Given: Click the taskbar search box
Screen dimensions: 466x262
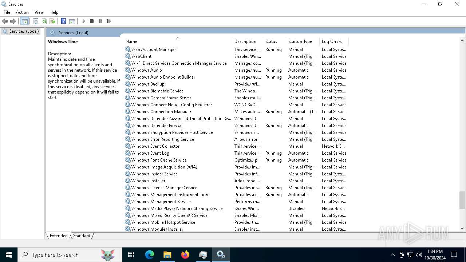Looking at the screenshot, I should 70,255.
